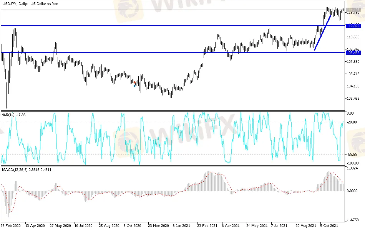Click the -20.00 level on Williams %R scale

point(352,122)
